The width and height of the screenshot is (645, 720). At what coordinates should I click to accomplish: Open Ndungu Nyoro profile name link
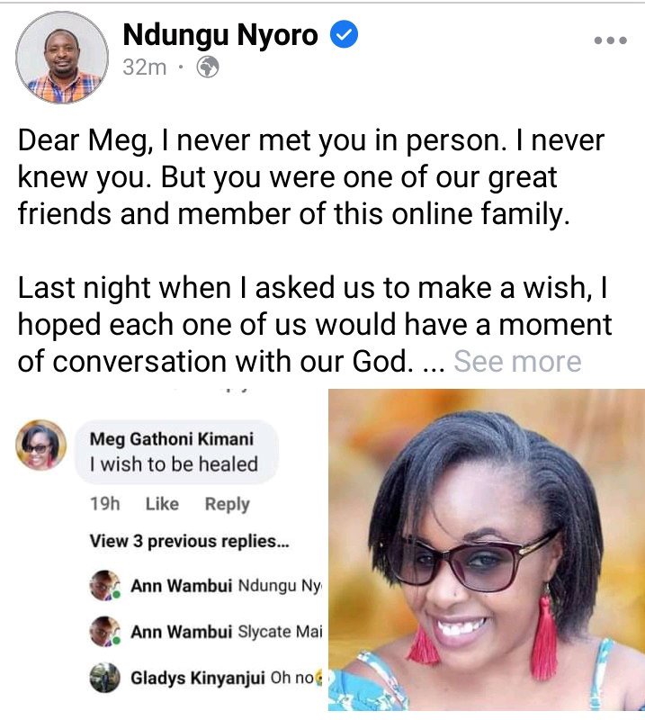click(220, 35)
